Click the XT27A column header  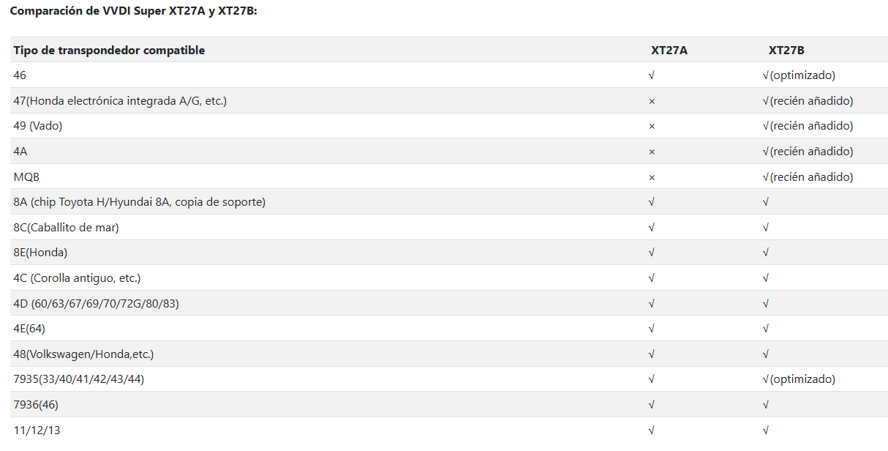pyautogui.click(x=669, y=51)
